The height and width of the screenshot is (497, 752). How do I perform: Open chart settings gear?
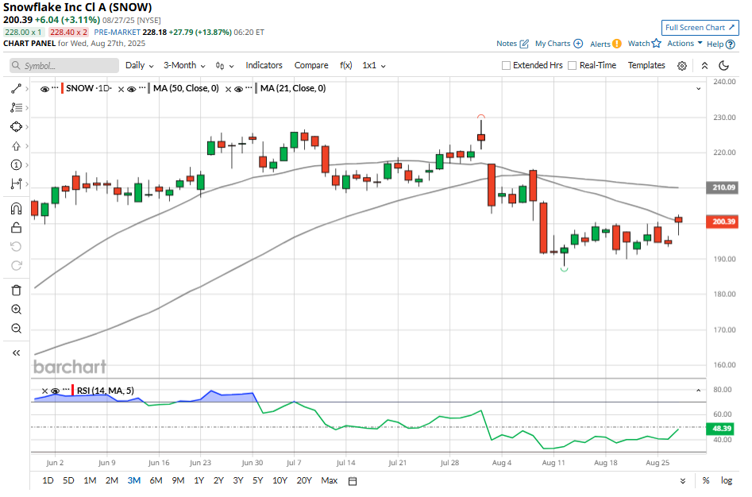tap(682, 66)
